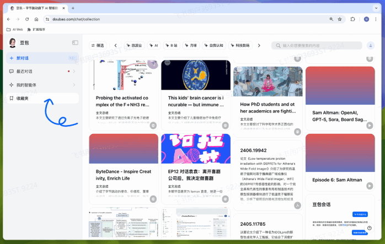Image resolution: width=385 pixels, height=244 pixels.
Task: Reload the doubao page
Action: pyautogui.click(x=27, y=19)
